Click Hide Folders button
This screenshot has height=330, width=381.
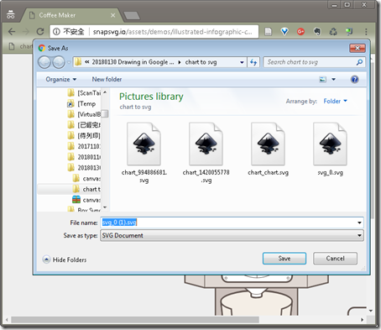[x=65, y=259]
